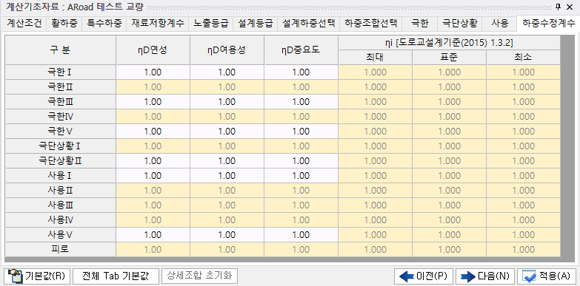580x286 pixels.
Task: Pin the 계산기초자료 panel with the pushpin icon
Action: click(559, 7)
